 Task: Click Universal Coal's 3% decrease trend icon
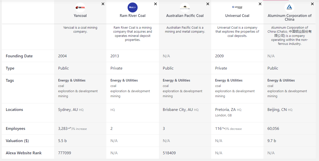pyautogui.click(x=223, y=128)
